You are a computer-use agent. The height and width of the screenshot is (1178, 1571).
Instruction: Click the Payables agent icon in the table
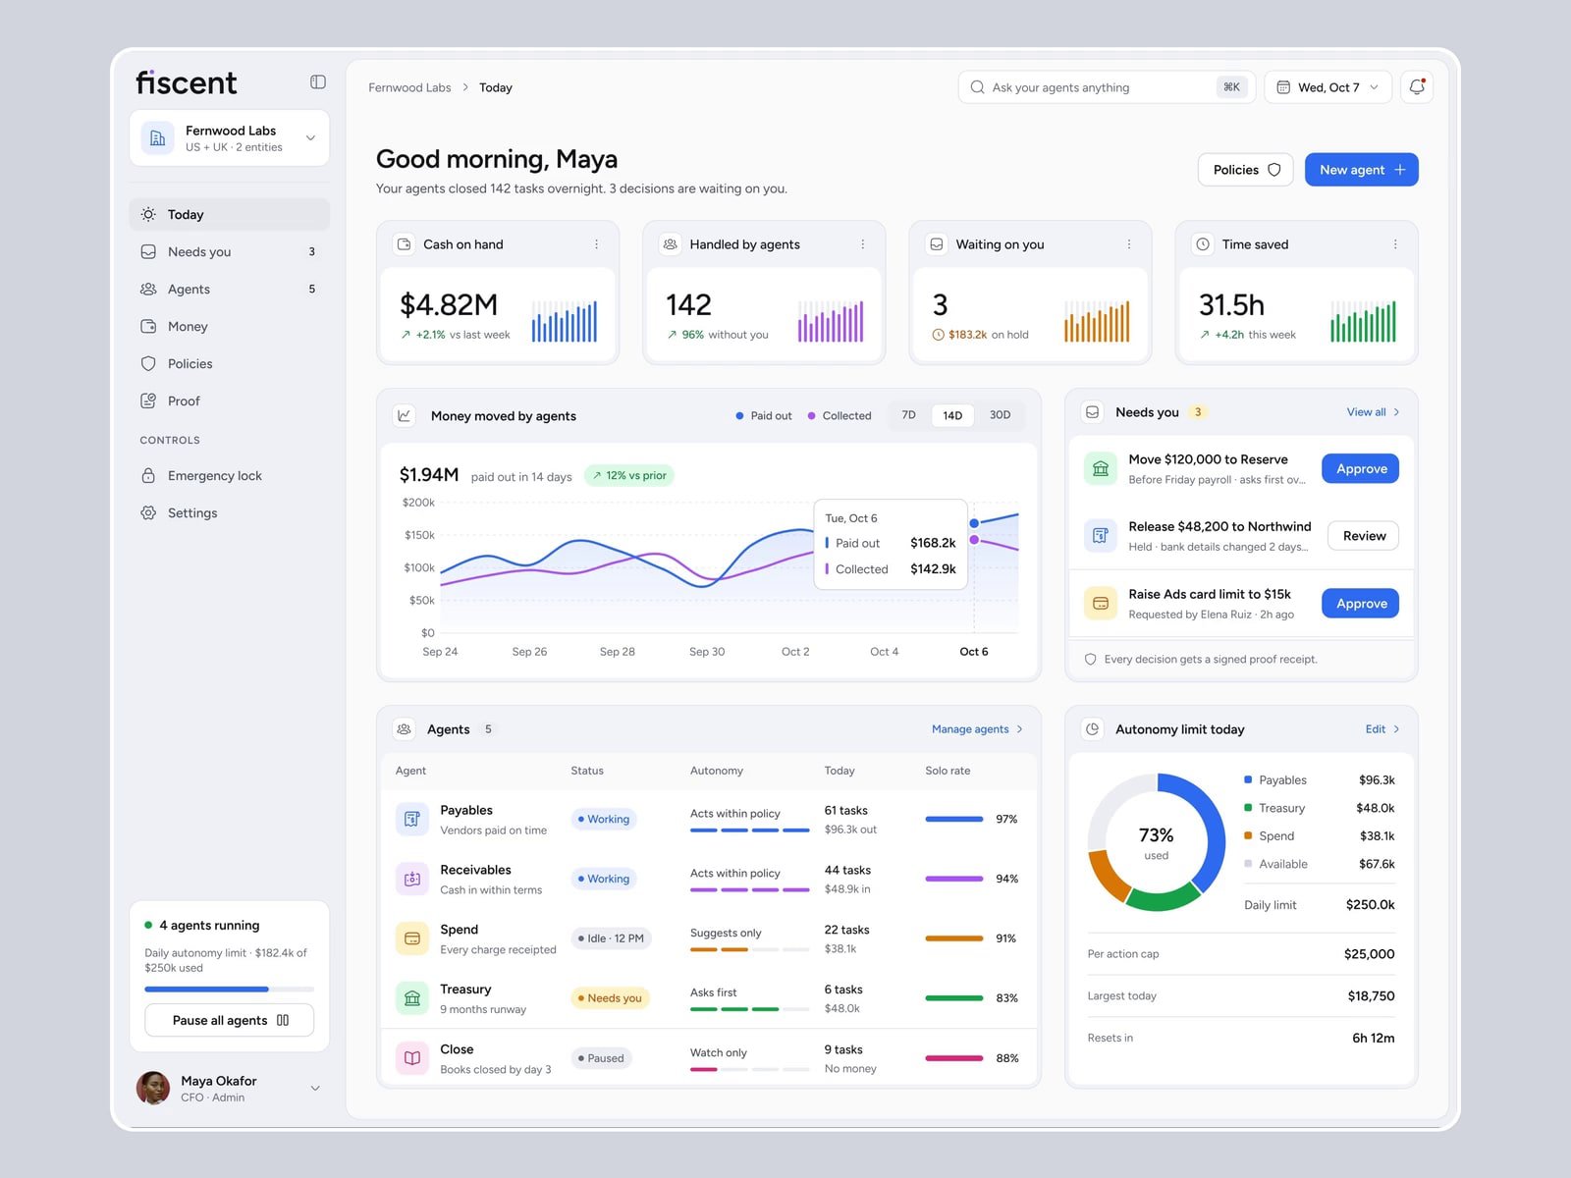(x=412, y=819)
